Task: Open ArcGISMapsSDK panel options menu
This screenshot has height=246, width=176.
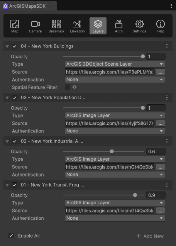Action: coord(171,6)
